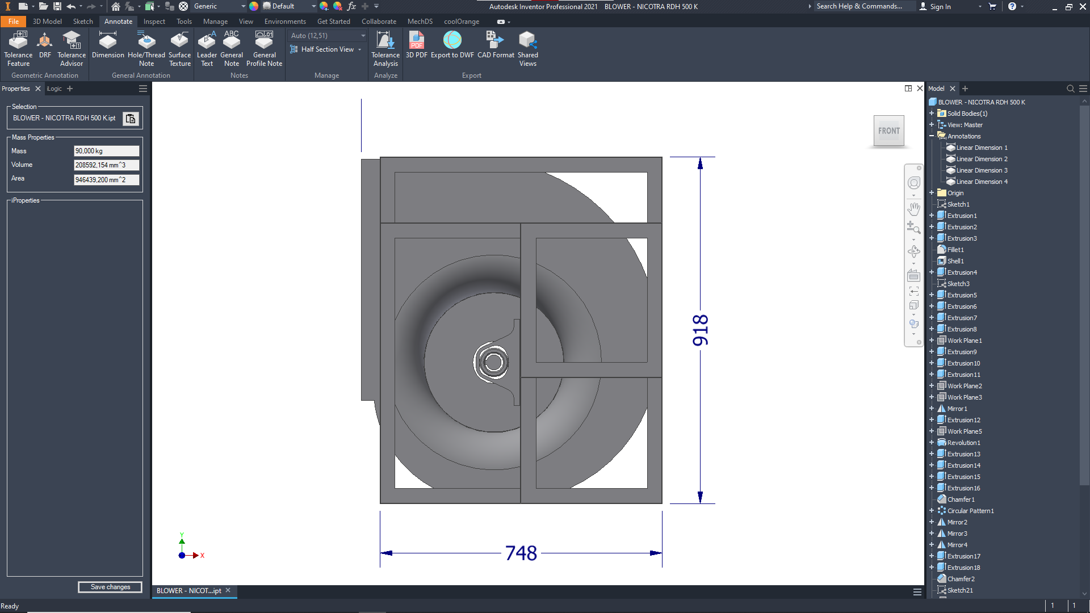Click the Pan hand navigation icon

click(913, 209)
